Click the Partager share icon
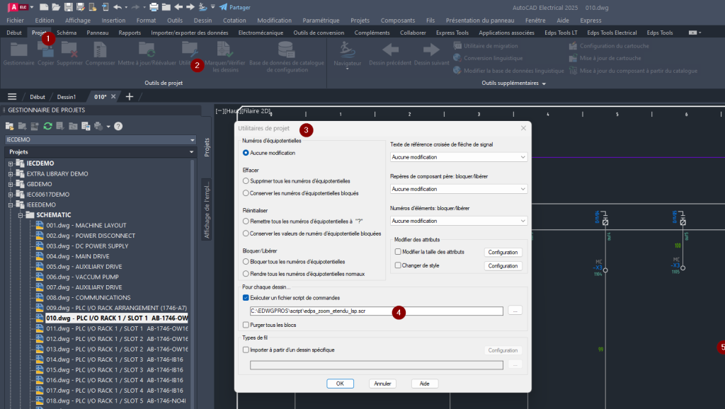The height and width of the screenshot is (409, 725). point(224,7)
